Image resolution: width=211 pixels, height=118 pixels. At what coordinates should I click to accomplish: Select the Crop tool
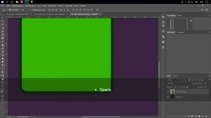tap(2, 31)
